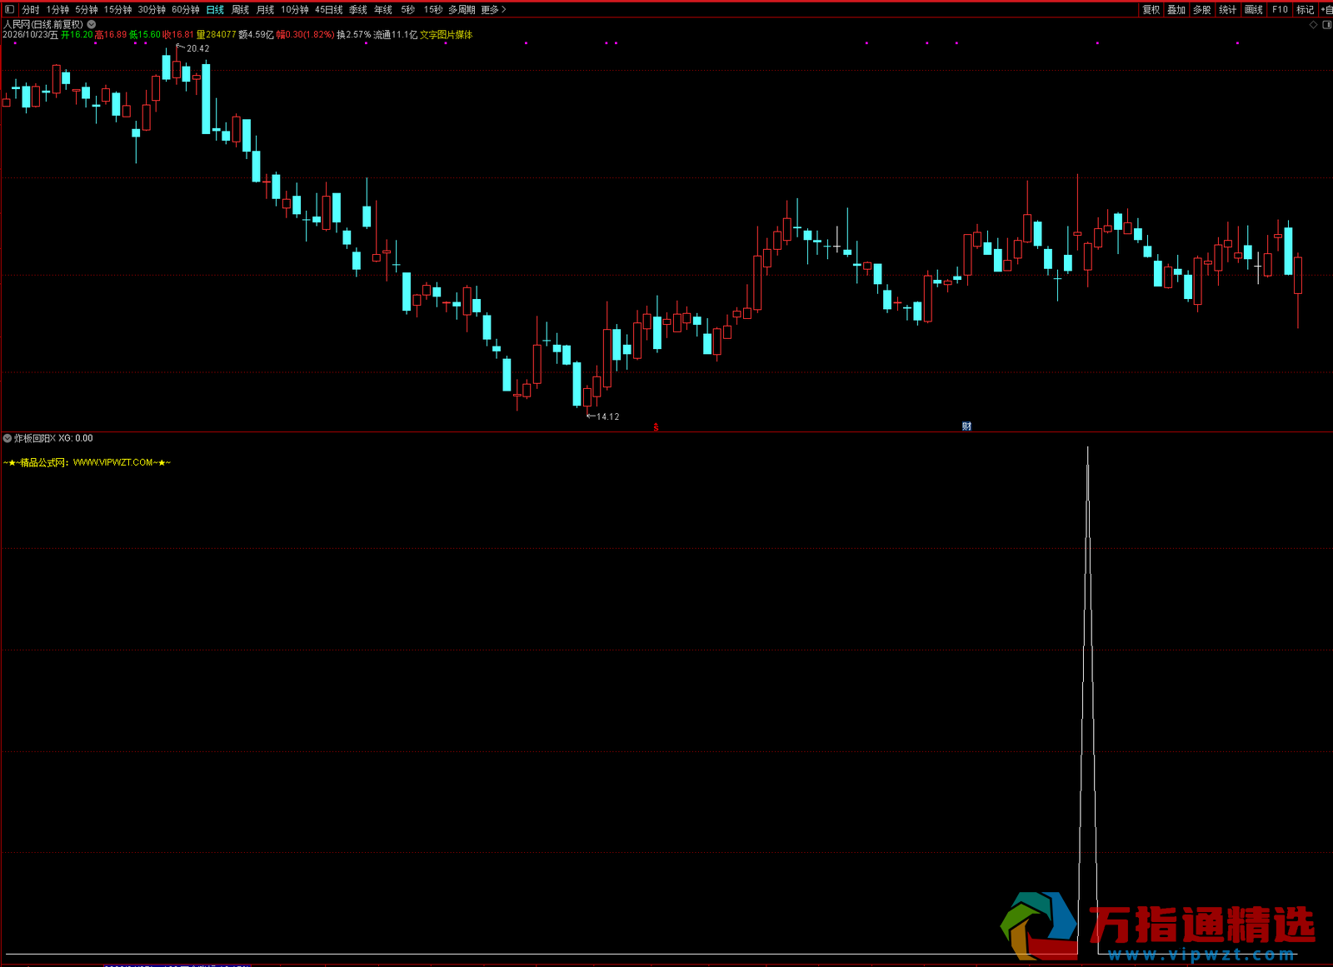Viewport: 1333px width, 967px height.
Task: Switch to 月线 period
Action: tap(265, 10)
